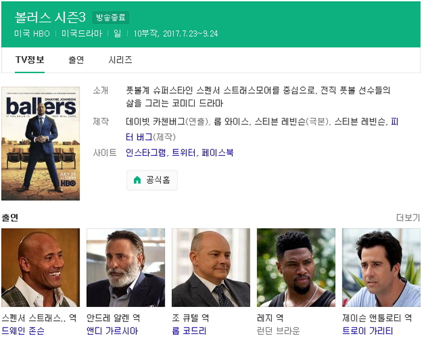This screenshot has height=351, width=422.
Task: Open the 출연 tab
Action: pos(76,60)
